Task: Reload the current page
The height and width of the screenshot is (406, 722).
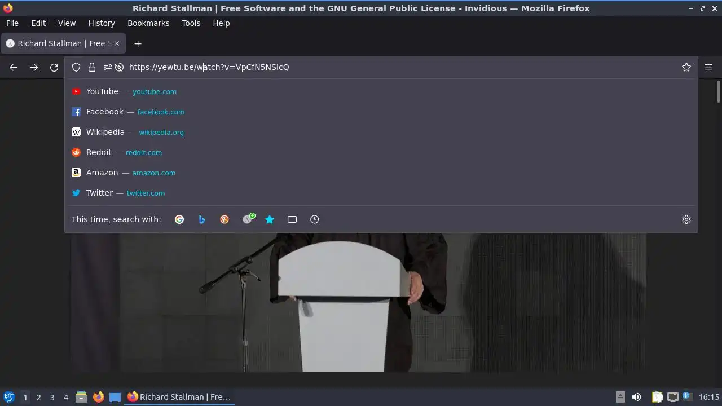Action: (54, 68)
